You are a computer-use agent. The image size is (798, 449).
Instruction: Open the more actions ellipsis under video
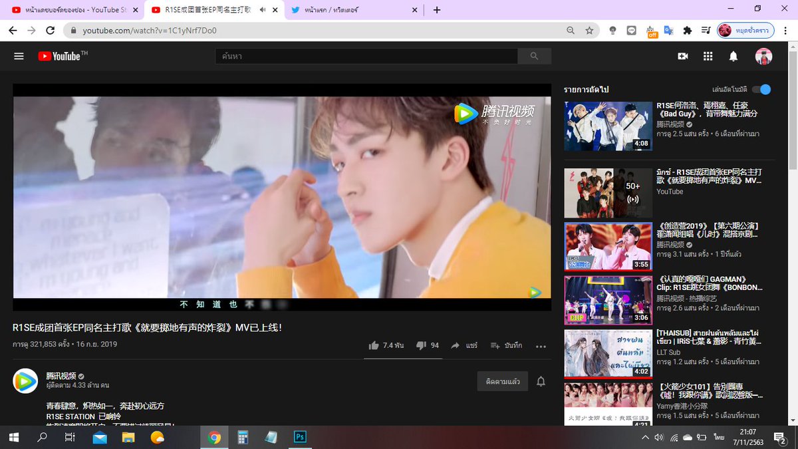tap(541, 346)
